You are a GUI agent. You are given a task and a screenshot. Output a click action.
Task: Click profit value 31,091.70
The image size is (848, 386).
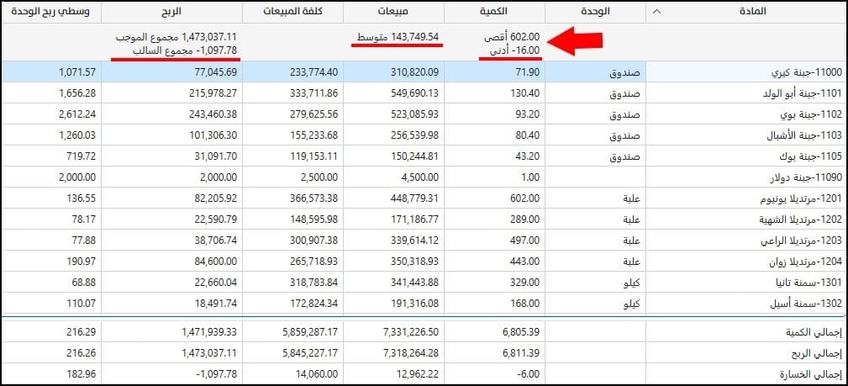coord(214,156)
